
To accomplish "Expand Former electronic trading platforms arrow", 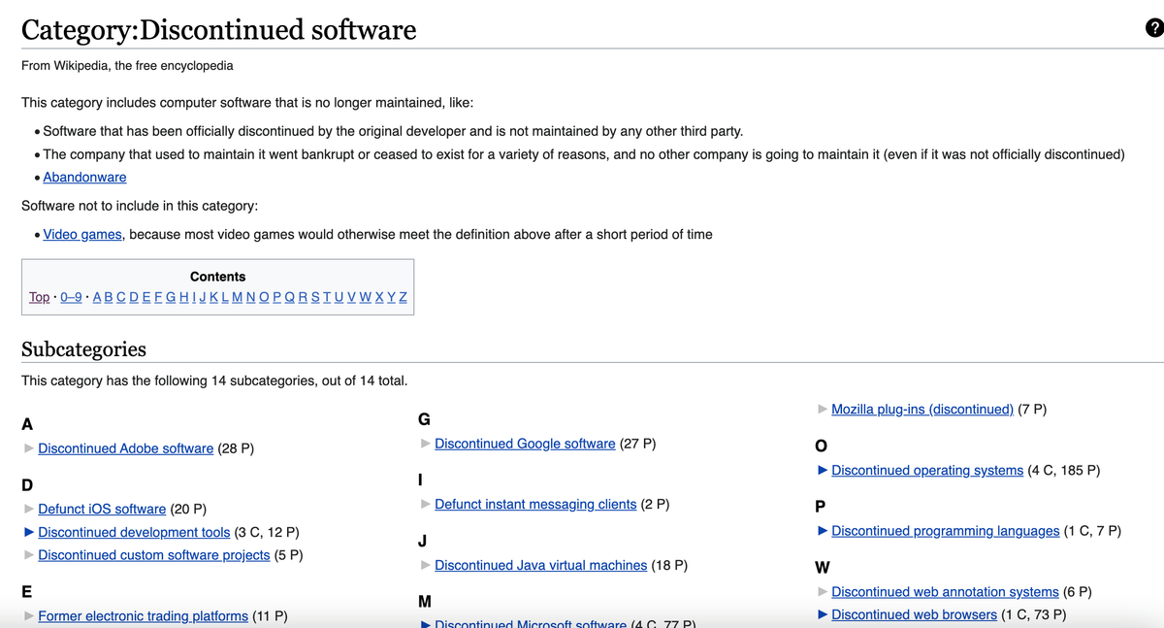I will [28, 615].
